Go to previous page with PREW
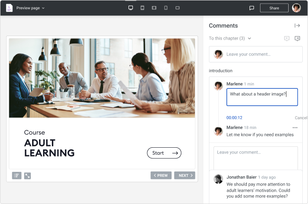This screenshot has width=308, height=204. pos(161,175)
